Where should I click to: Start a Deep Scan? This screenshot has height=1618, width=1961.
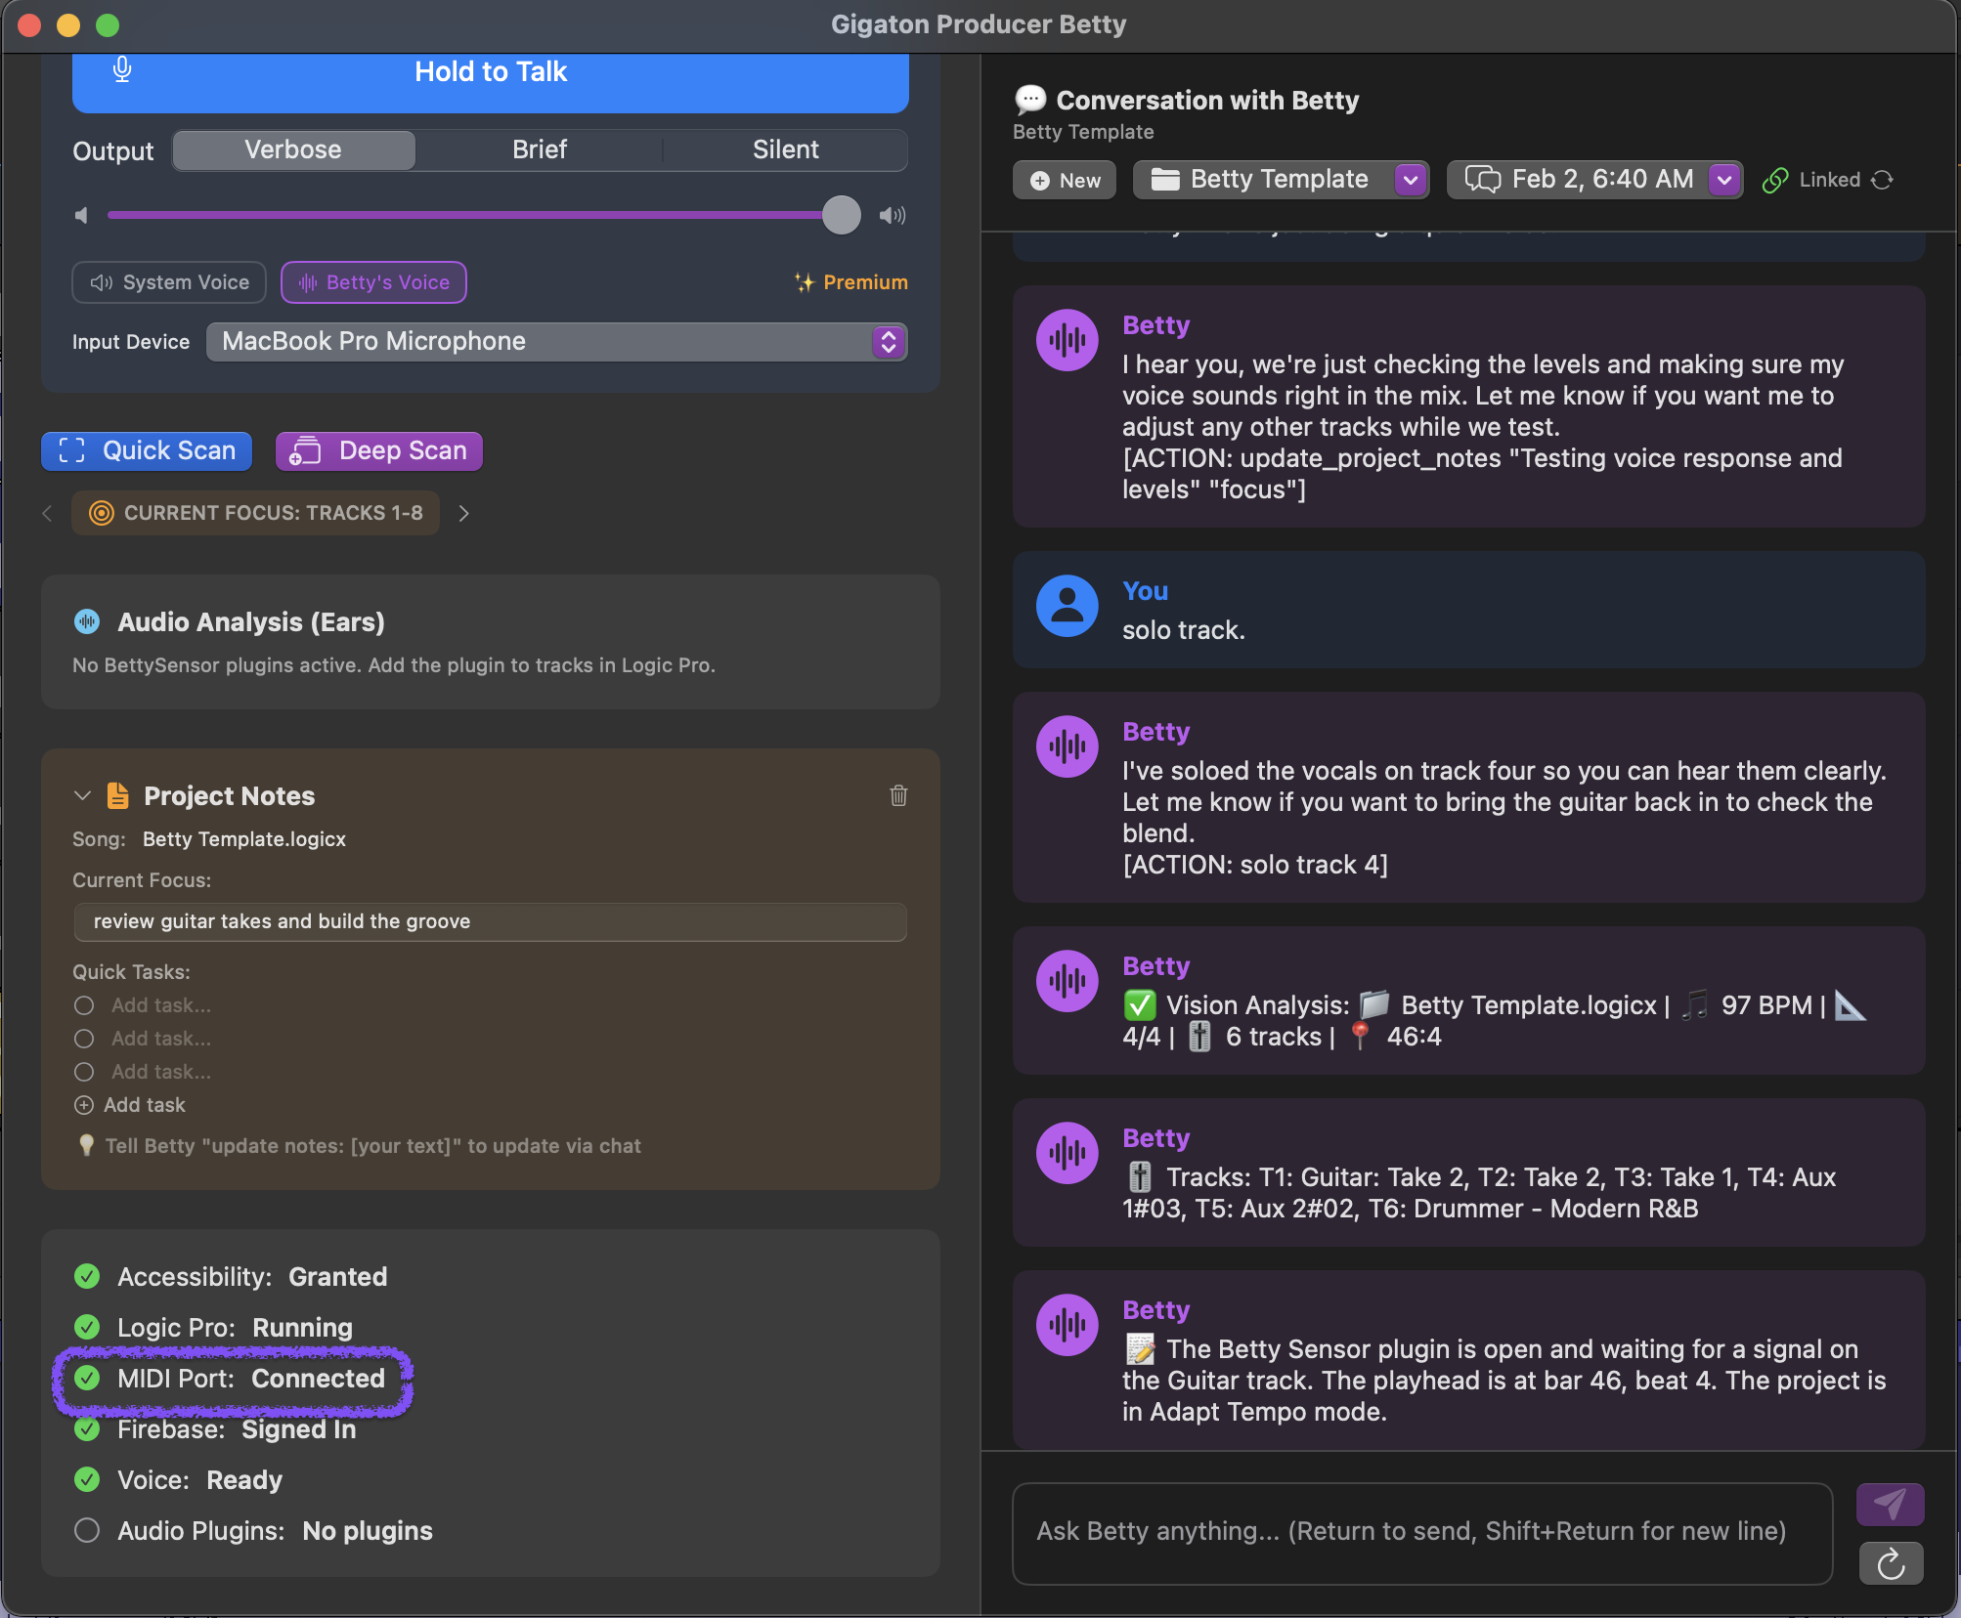(x=379, y=450)
